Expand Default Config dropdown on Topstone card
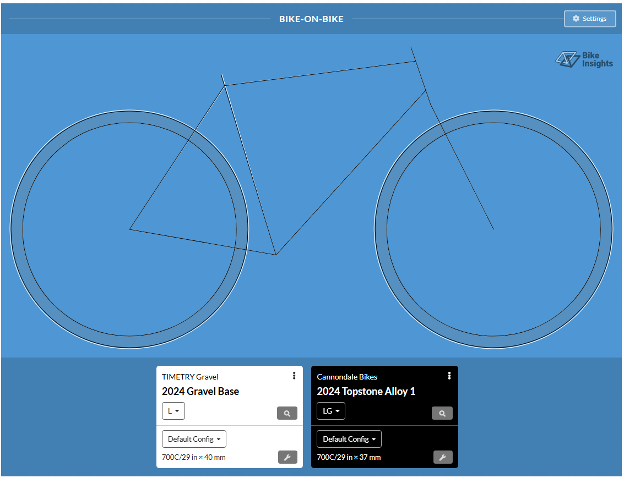Screen dimensions: 624x478 point(349,439)
